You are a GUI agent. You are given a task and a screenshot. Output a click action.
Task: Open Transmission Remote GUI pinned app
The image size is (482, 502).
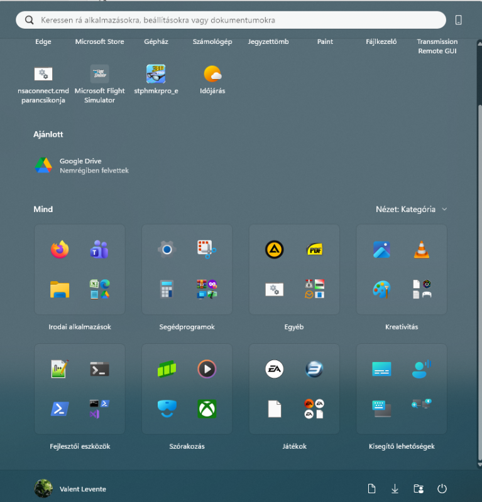pos(437,46)
